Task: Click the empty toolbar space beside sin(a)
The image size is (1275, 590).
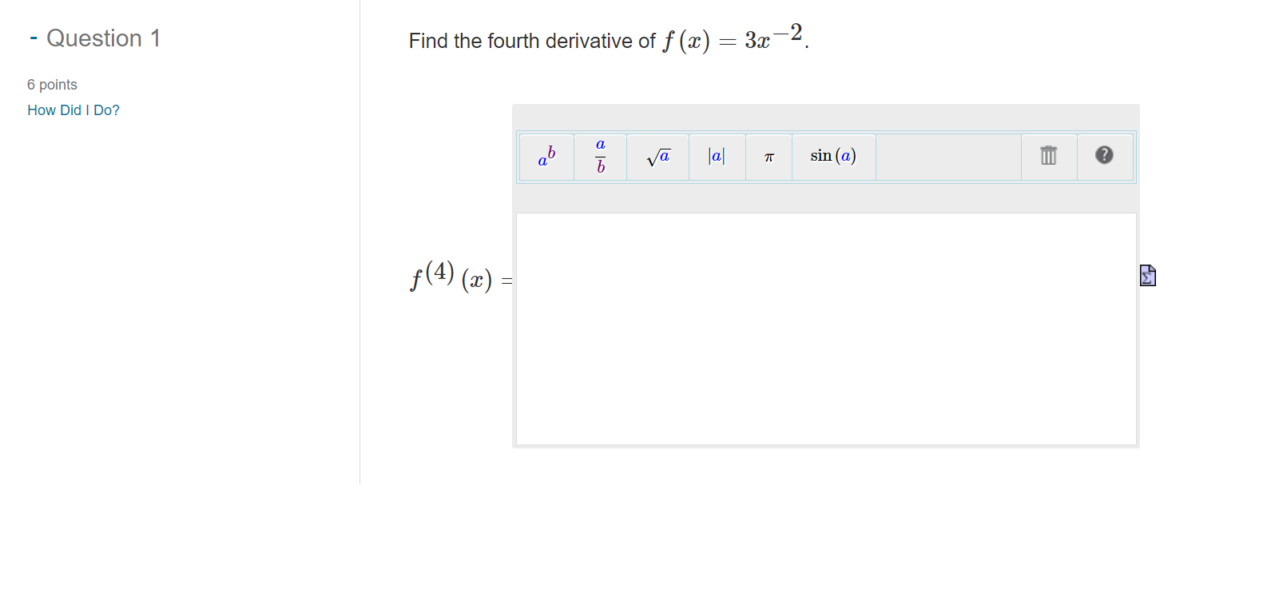Action: coord(947,156)
